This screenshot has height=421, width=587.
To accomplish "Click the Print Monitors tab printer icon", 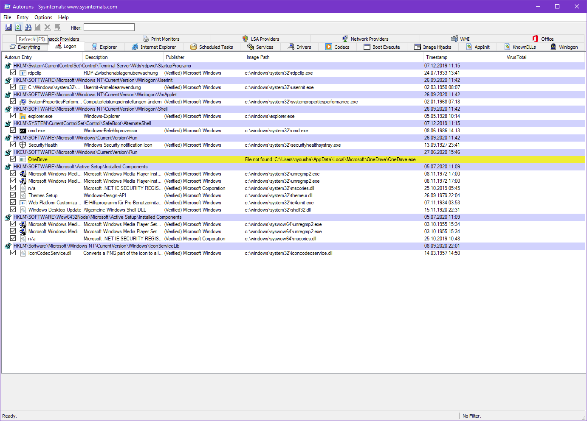I will tap(146, 39).
